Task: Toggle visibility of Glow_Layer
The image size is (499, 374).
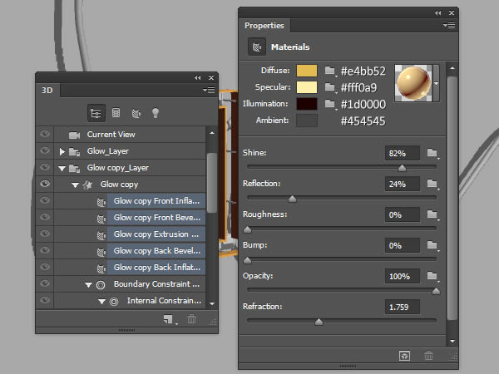Action: 45,150
